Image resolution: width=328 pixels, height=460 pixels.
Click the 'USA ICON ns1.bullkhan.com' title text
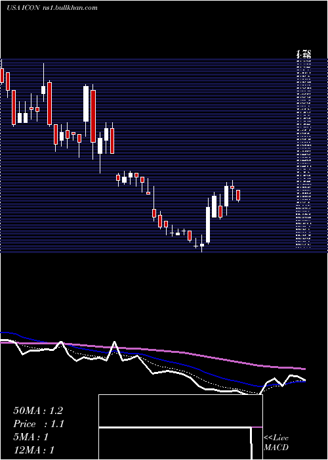coord(52,8)
